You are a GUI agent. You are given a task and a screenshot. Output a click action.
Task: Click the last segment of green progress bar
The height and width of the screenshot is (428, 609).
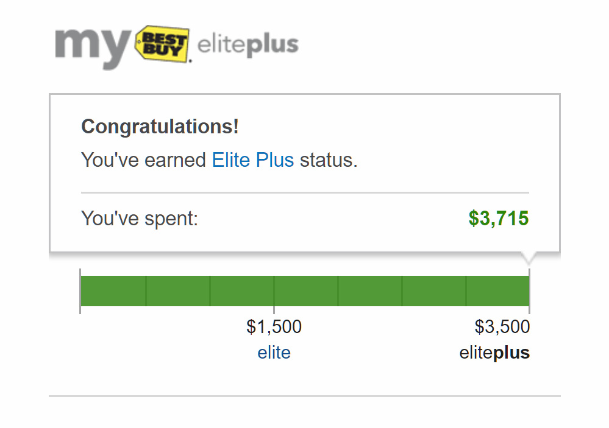497,291
